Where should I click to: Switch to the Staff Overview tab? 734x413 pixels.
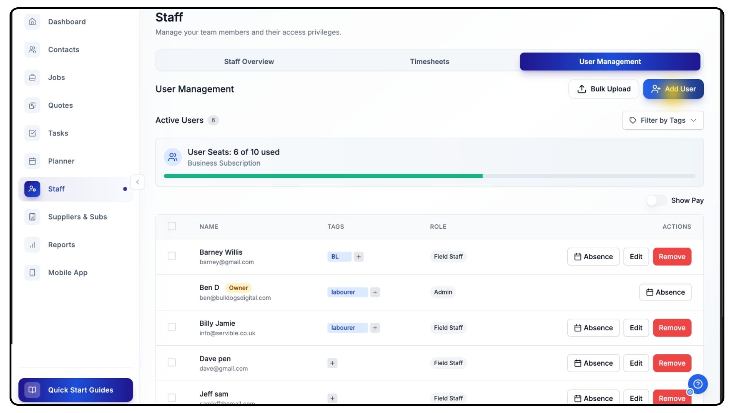(249, 62)
